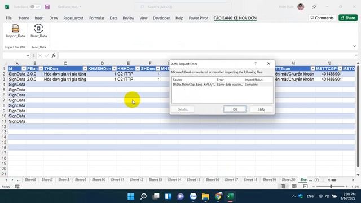This screenshot has width=361, height=203.
Task: Open the pen drawing icon in title bar
Action: (314, 7)
